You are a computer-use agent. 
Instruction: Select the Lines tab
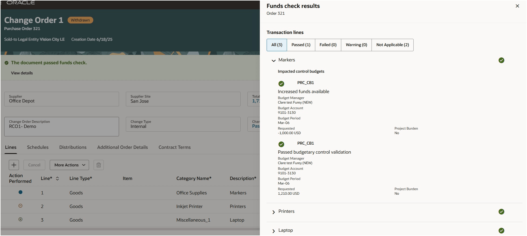coord(11,147)
